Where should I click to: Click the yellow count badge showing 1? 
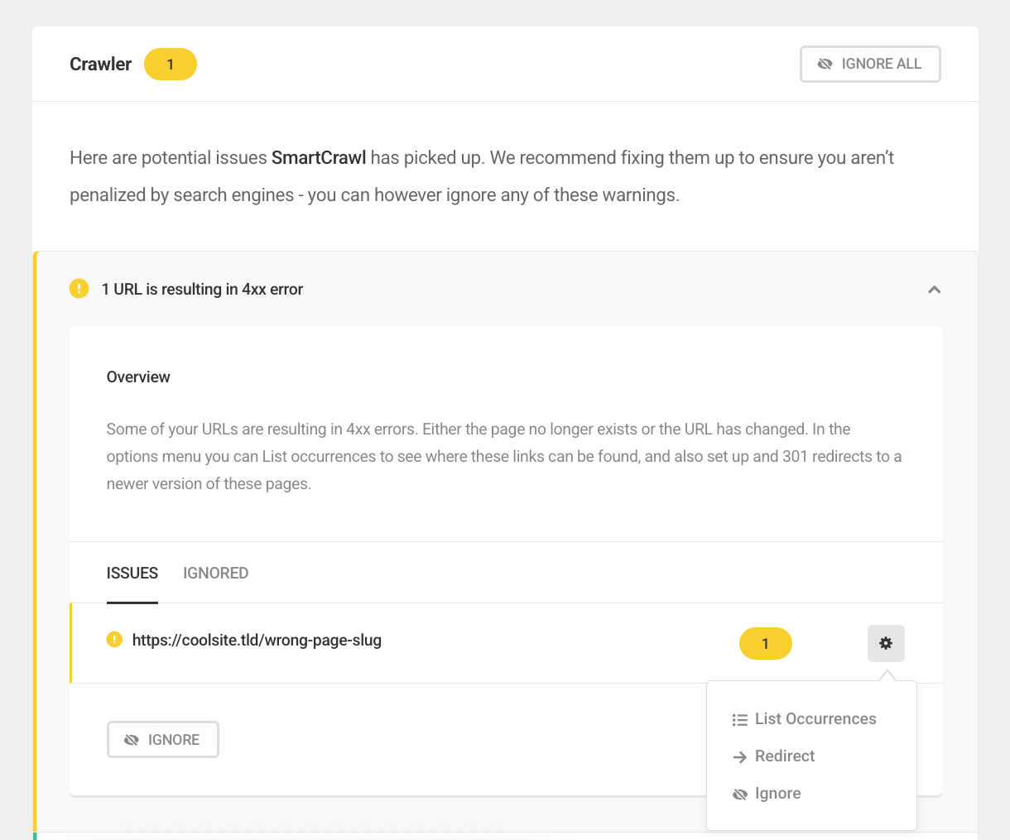pyautogui.click(x=765, y=643)
